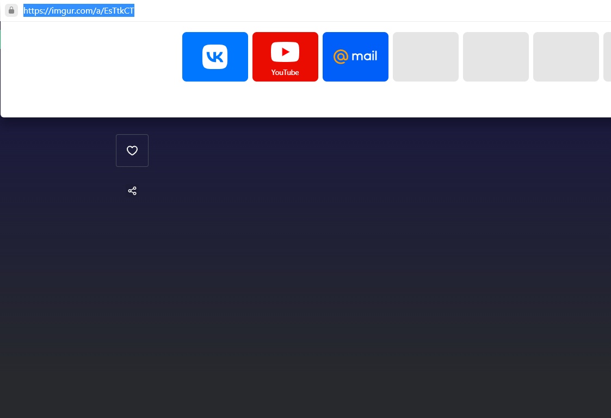611x418 pixels.
Task: Click the partially visible tile at right edge
Action: [x=607, y=57]
